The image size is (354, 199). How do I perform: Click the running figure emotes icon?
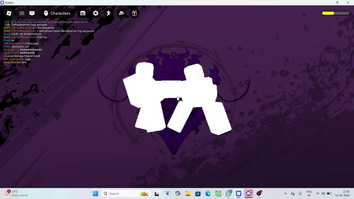click(108, 13)
